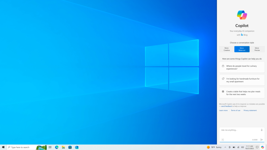The width and height of the screenshot is (267, 150).
Task: Click the Copilot logo at the top
Action: [x=241, y=15]
